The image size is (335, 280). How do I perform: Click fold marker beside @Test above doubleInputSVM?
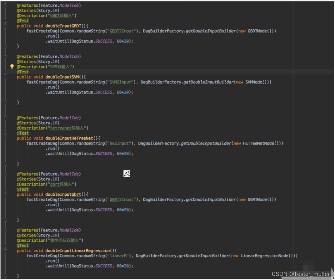point(6,72)
